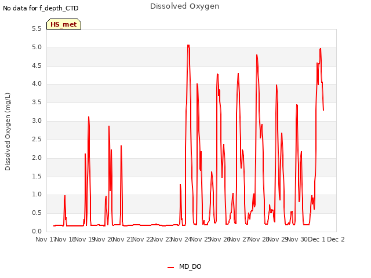371x278 pixels.
Task: Click the red MD_DO legend line swatch
Action: point(170,268)
